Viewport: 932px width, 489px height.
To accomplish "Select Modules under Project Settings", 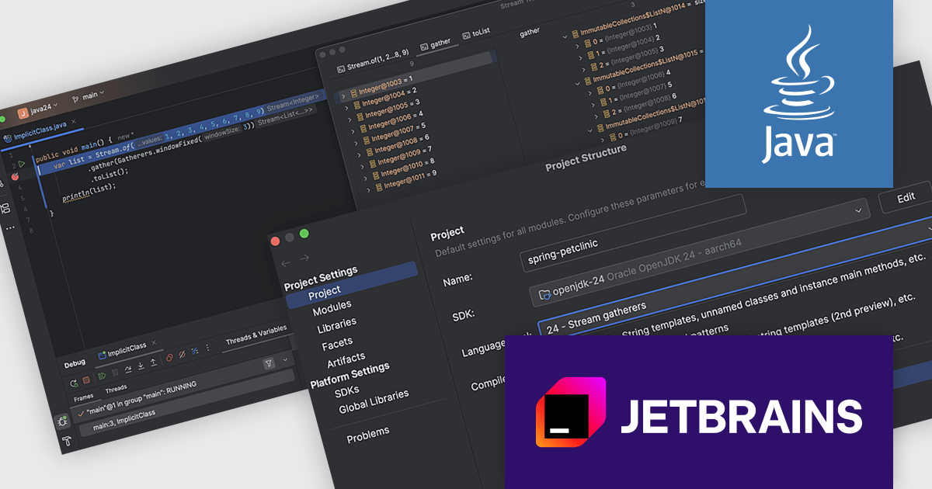I will [x=332, y=307].
